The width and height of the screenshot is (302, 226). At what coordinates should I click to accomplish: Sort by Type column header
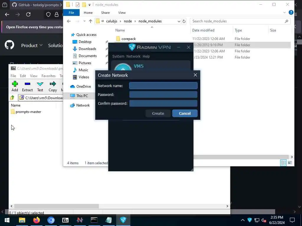(238, 30)
